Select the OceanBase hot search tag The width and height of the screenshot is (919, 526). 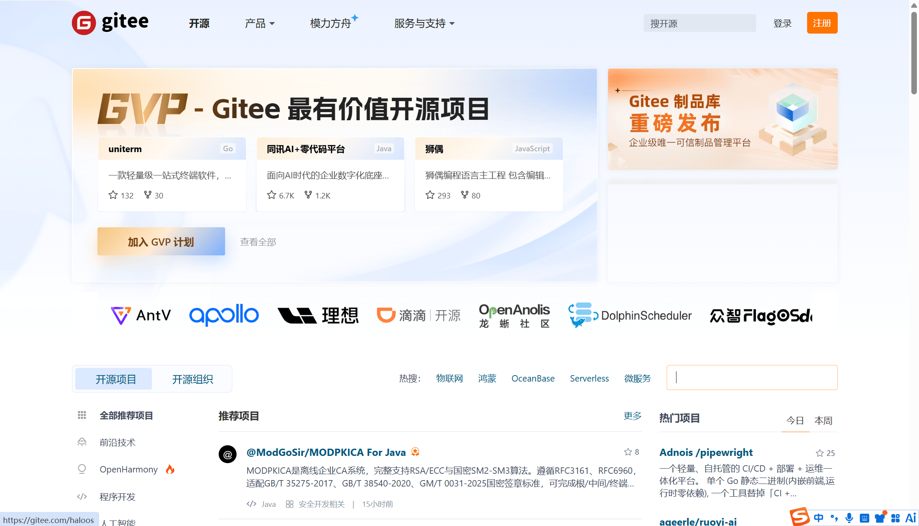[533, 379]
